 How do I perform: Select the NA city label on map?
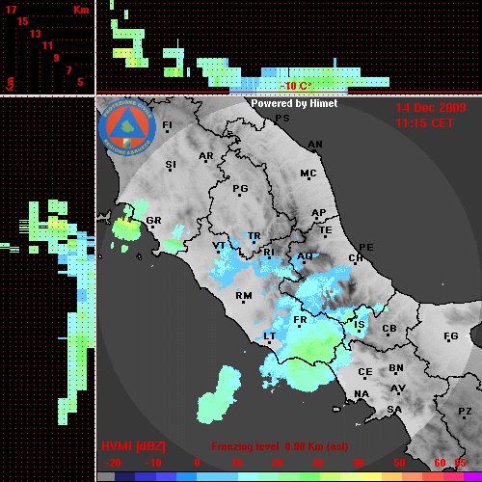(361, 394)
